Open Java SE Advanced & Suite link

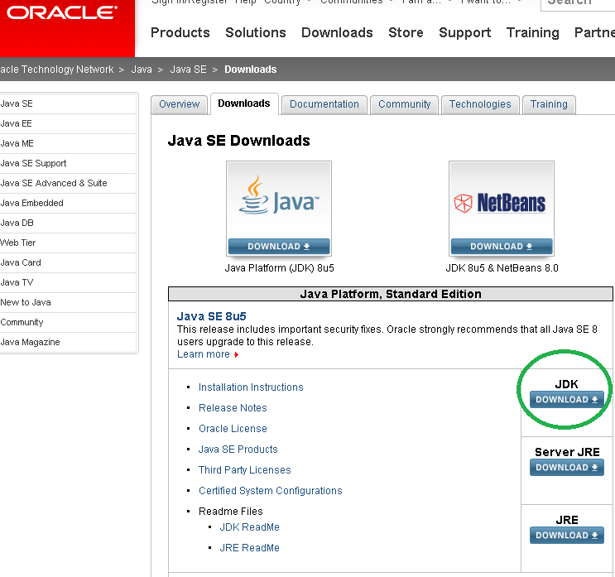tap(68, 183)
